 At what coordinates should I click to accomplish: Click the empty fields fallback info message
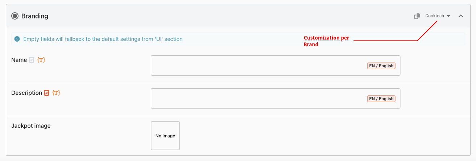tap(103, 39)
